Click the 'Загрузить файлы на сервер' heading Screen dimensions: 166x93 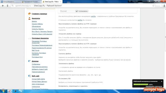(70, 34)
